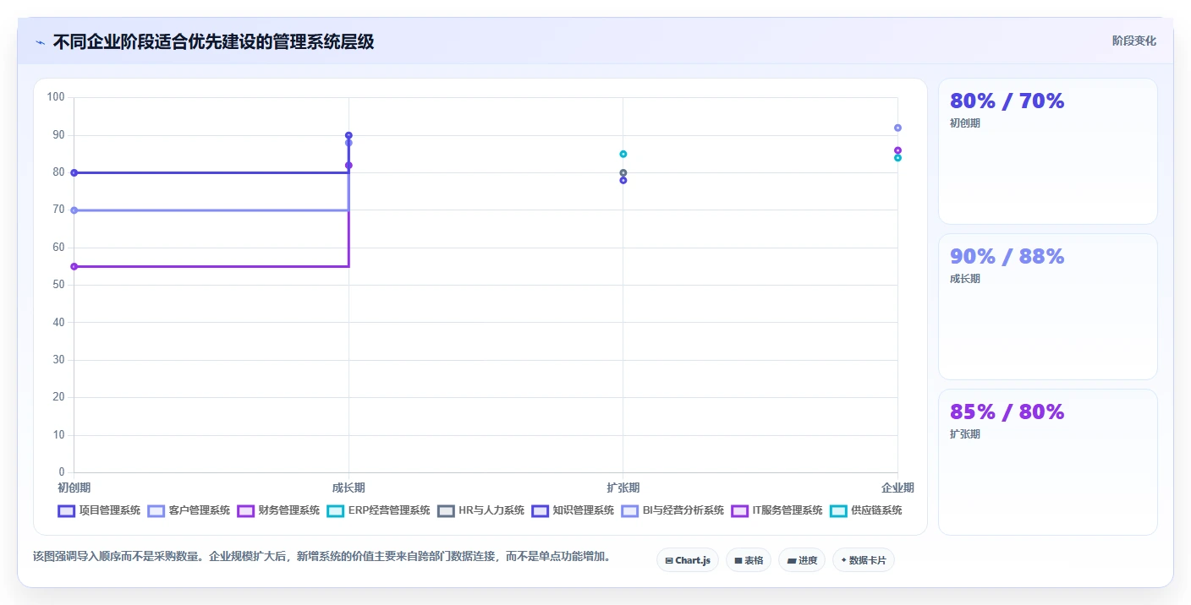
Task: Click the lightning icon before the chart title
Action: pos(40,42)
